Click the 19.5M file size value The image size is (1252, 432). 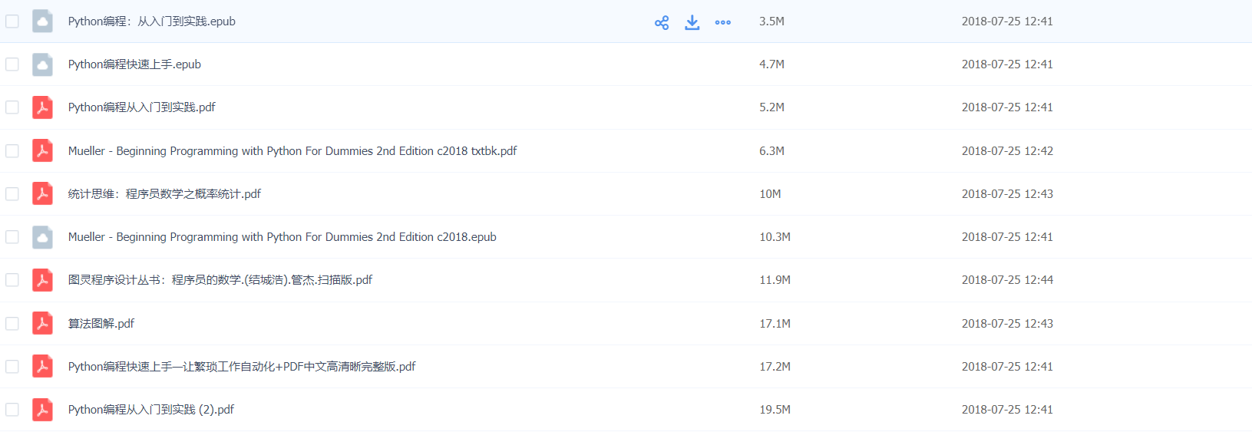click(x=775, y=410)
